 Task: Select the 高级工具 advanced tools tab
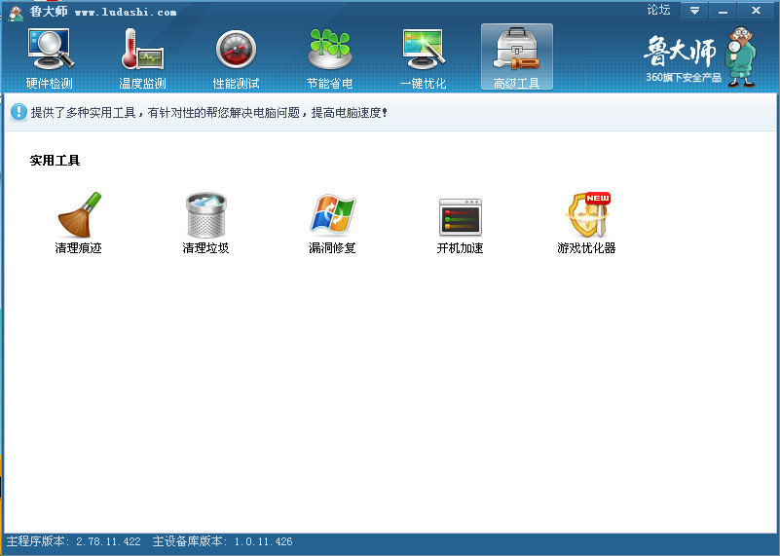[516, 57]
